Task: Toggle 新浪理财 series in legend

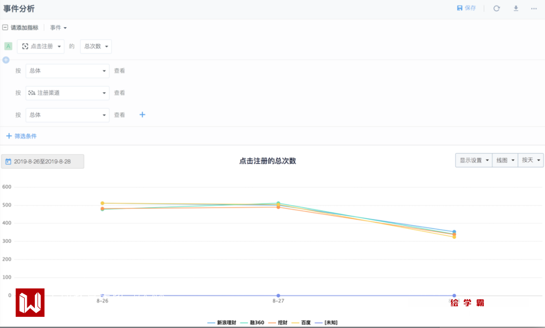Action: pyautogui.click(x=222, y=322)
